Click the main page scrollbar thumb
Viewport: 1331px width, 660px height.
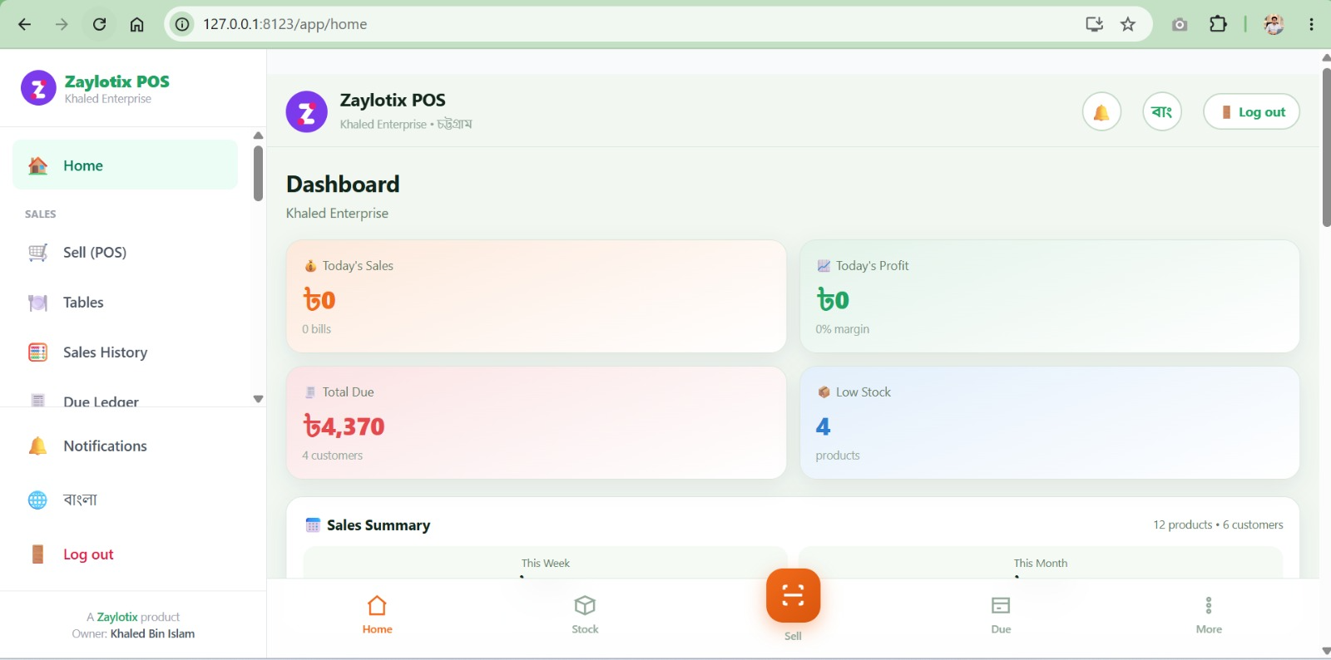1326,147
